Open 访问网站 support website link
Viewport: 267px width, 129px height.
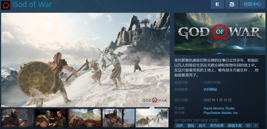click(210, 89)
